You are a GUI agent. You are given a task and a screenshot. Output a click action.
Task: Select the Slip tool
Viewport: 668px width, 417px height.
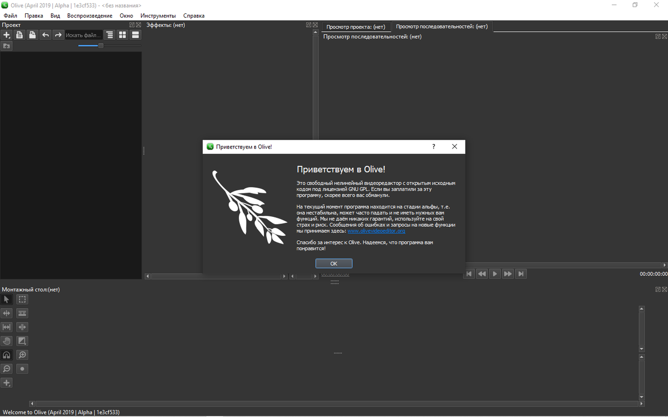[7, 327]
